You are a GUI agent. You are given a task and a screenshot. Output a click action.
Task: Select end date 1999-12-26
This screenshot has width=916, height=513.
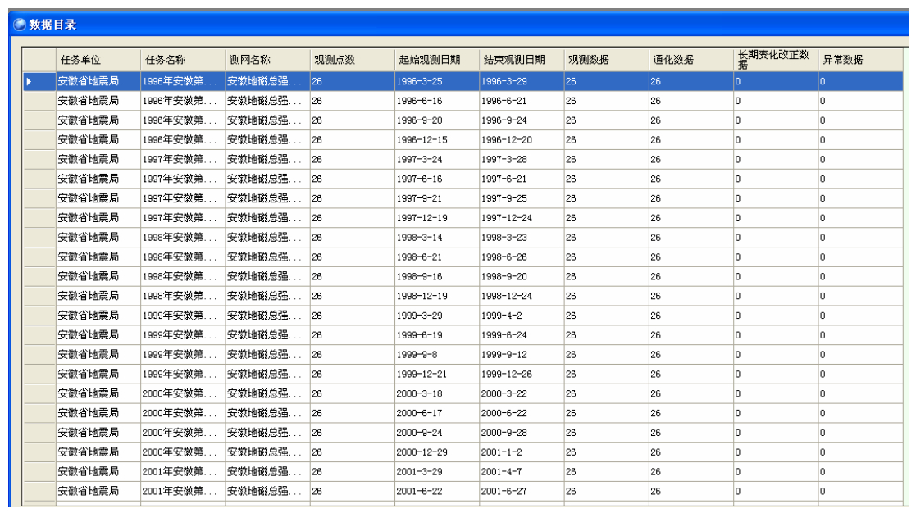point(522,375)
